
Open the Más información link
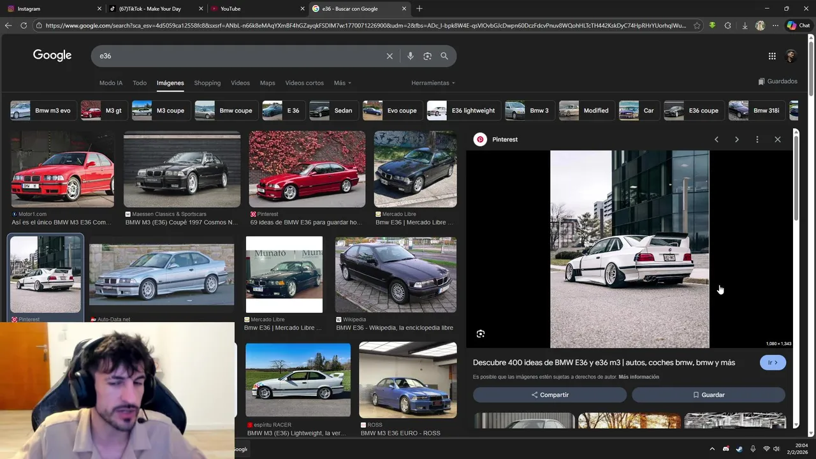pos(639,377)
